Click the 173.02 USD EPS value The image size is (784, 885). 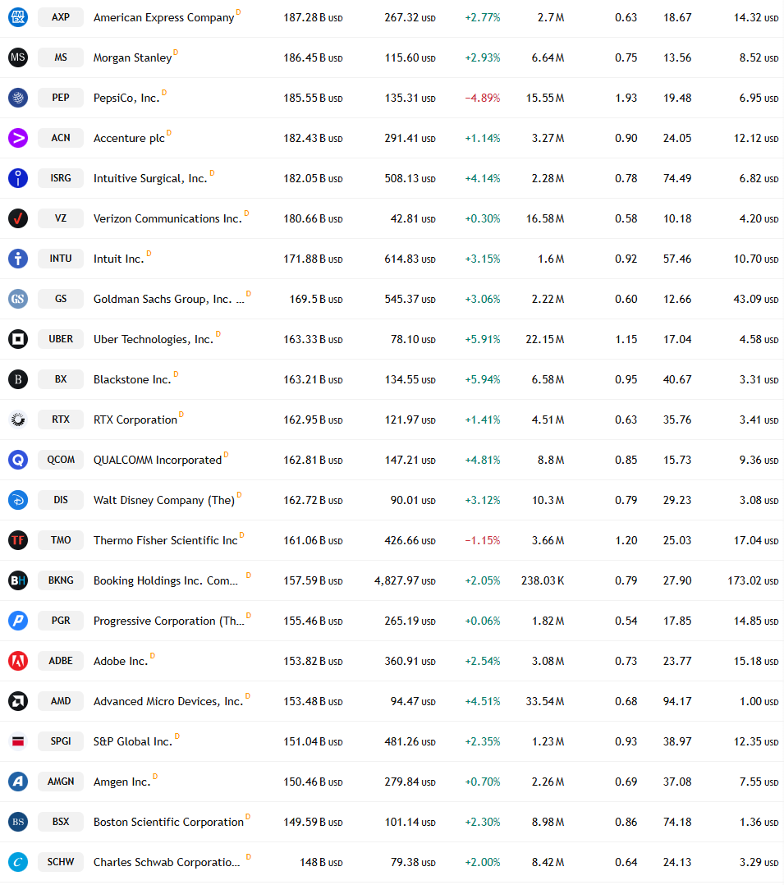(753, 580)
